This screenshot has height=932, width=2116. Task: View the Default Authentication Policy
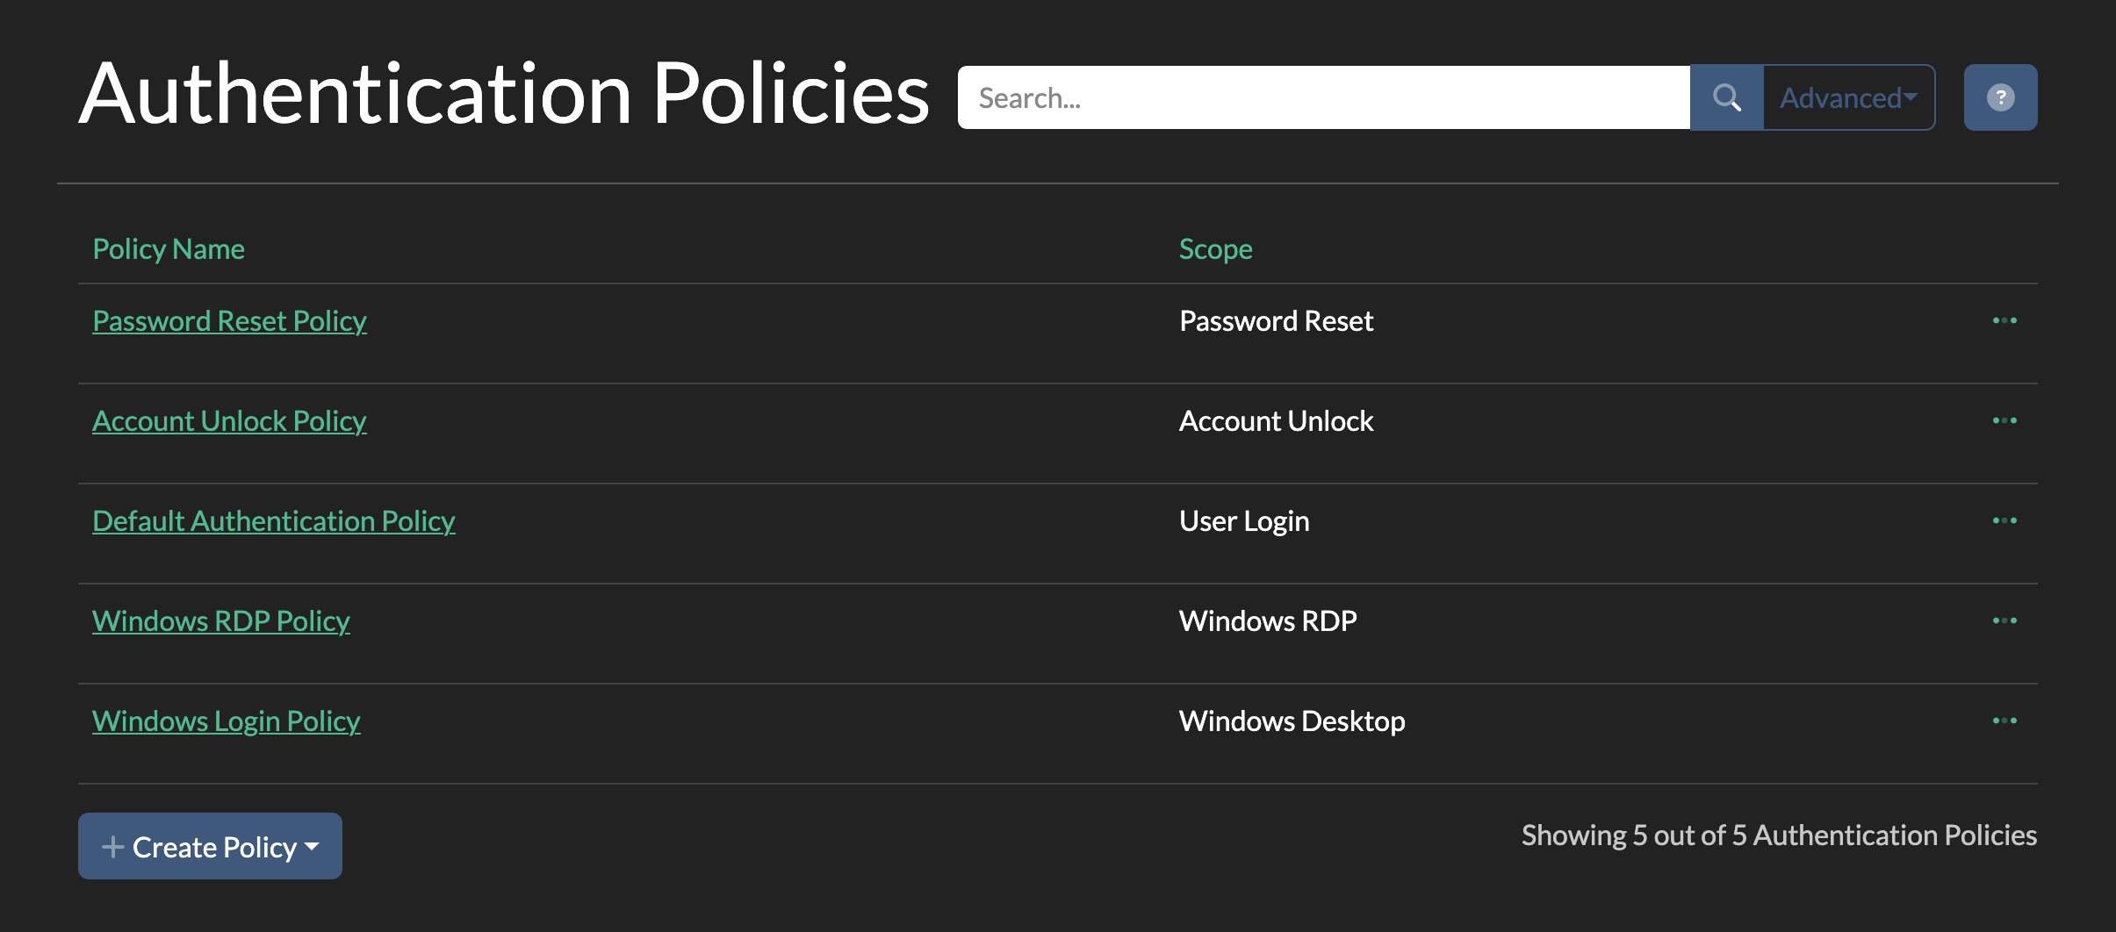[273, 521]
